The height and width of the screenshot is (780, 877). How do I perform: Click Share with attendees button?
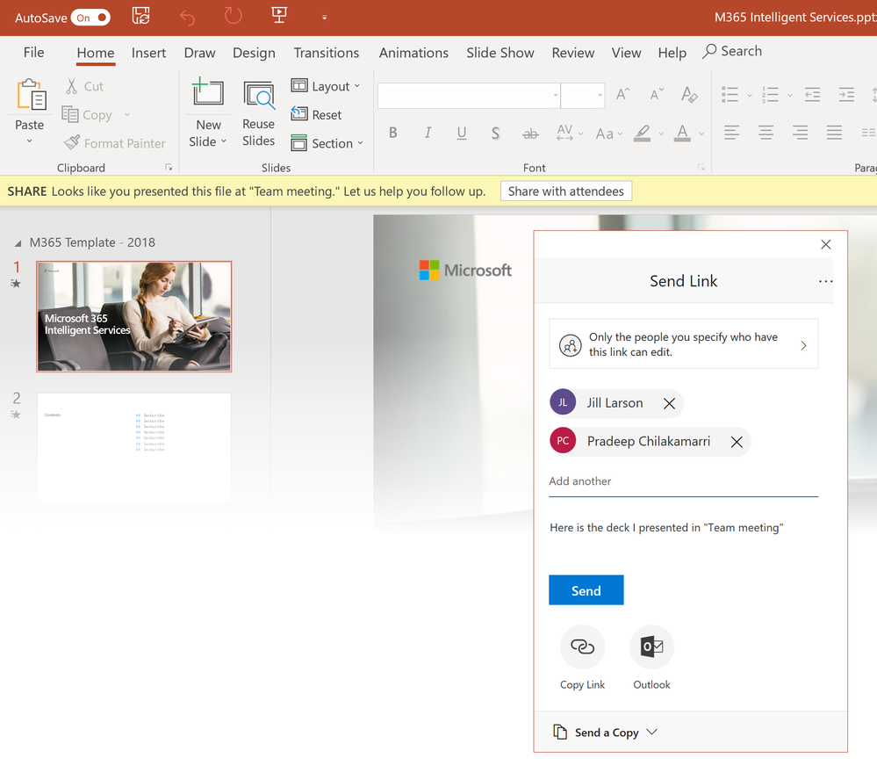(566, 191)
